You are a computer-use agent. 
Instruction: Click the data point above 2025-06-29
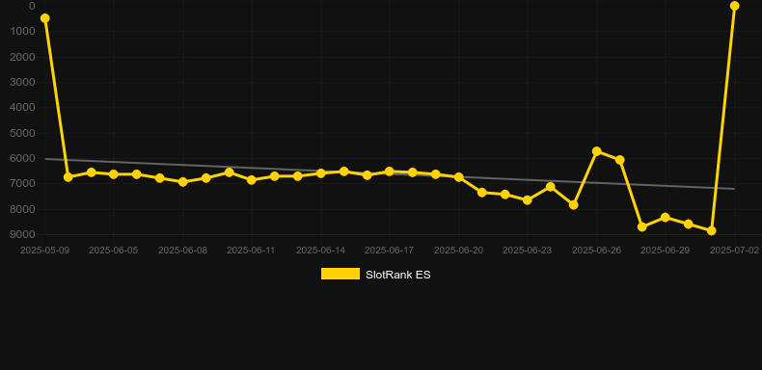tap(666, 218)
